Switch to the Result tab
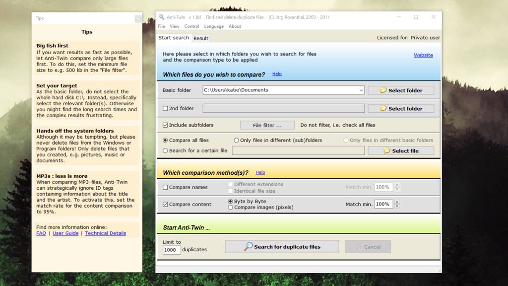Viewport: 508px width, 286px height. [200, 38]
